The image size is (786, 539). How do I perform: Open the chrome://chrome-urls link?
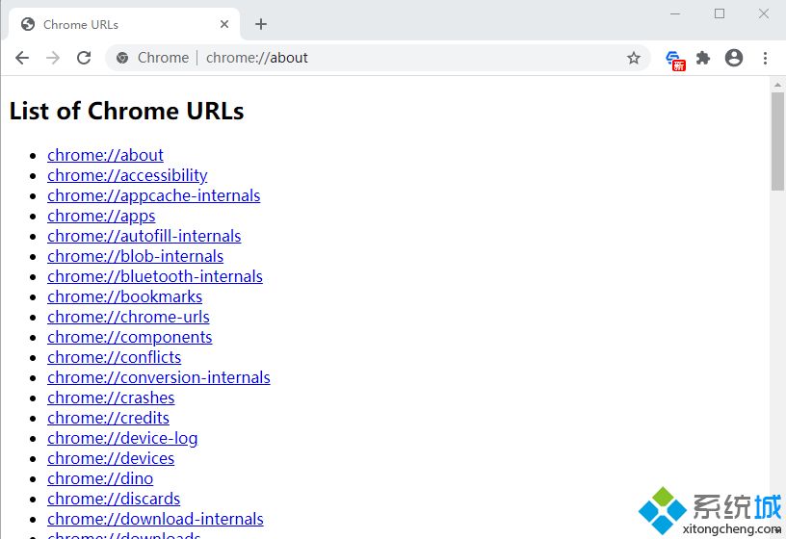pos(128,317)
